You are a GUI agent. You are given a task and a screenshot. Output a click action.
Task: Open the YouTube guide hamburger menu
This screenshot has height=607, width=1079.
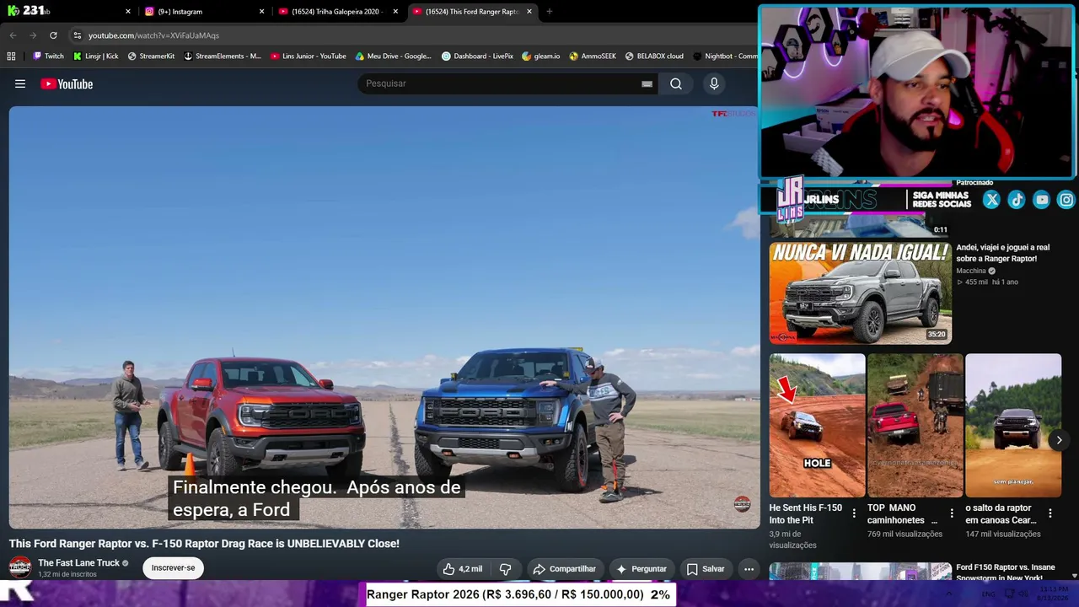click(20, 83)
